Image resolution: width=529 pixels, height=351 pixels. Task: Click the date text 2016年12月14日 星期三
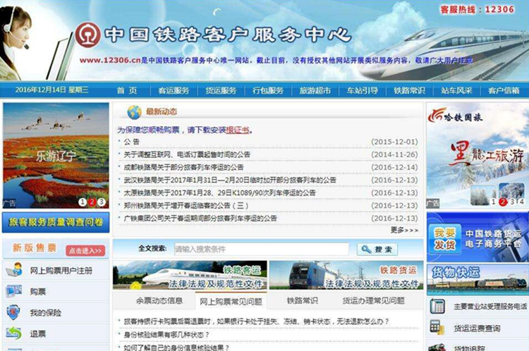[x=52, y=90]
